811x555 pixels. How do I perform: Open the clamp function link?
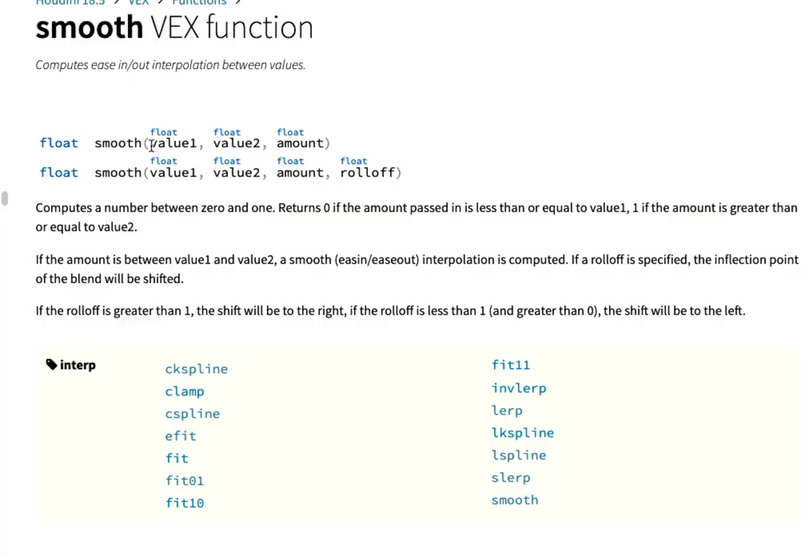[x=185, y=391]
